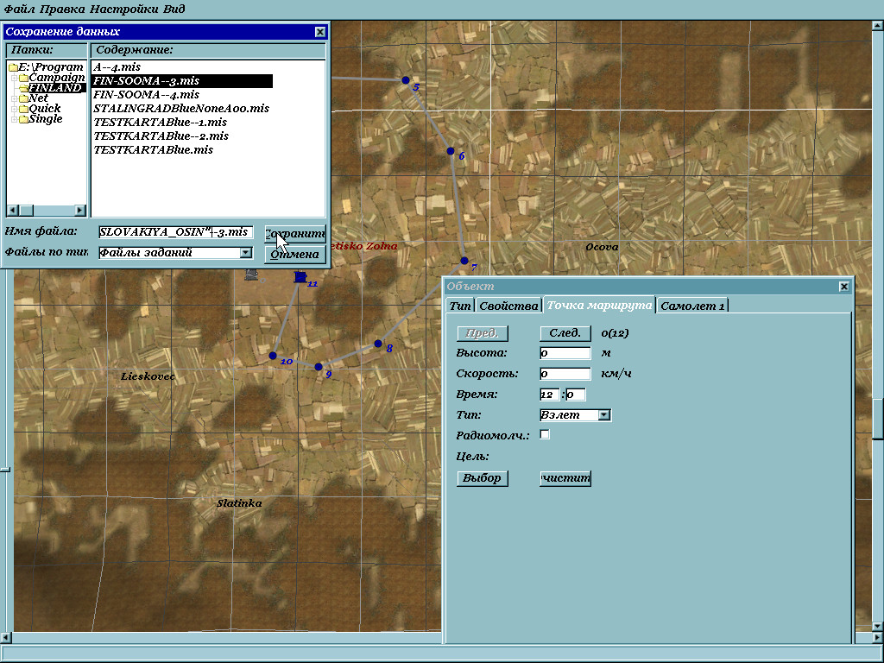This screenshot has height=663, width=884.
Task: Switch to the Самолет 1 tab
Action: [x=692, y=306]
